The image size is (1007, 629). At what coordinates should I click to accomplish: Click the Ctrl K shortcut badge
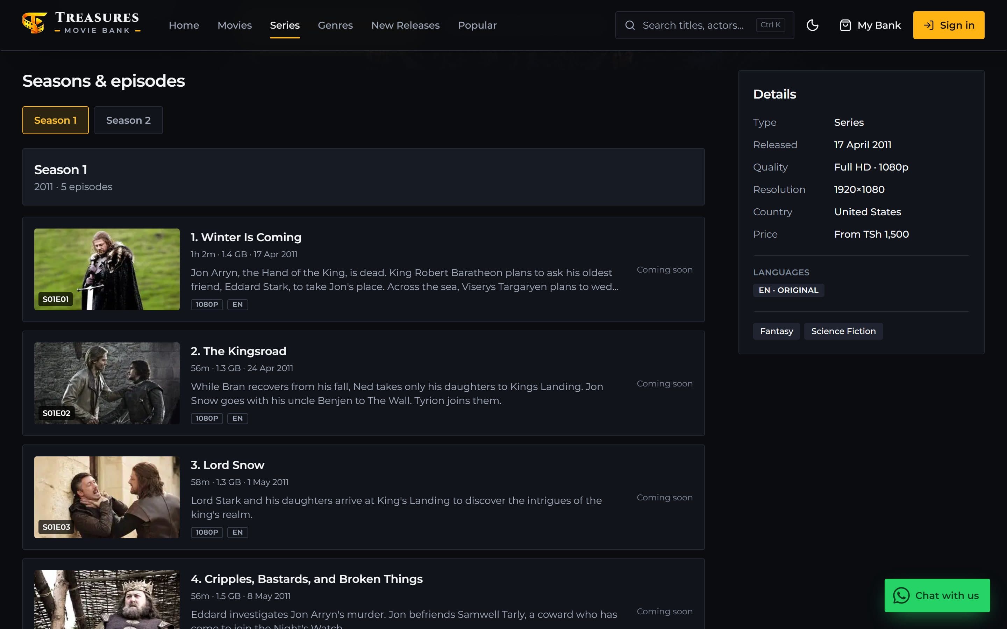pyautogui.click(x=770, y=25)
